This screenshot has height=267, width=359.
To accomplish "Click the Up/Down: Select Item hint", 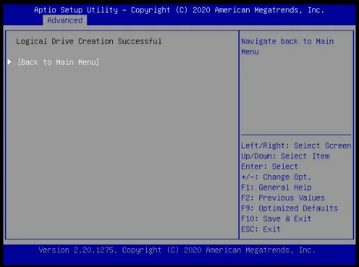I will tap(285, 156).
